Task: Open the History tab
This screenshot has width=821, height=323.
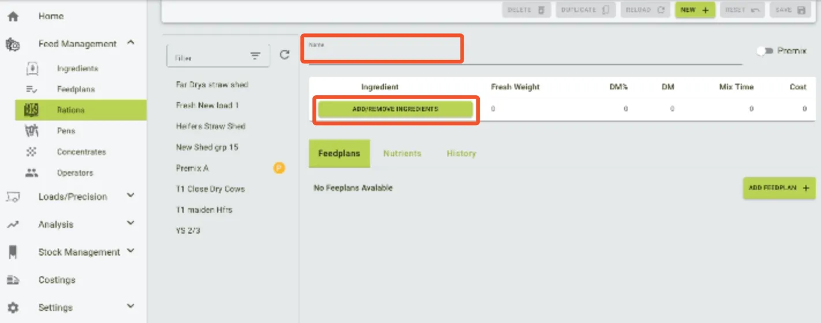Action: (461, 153)
